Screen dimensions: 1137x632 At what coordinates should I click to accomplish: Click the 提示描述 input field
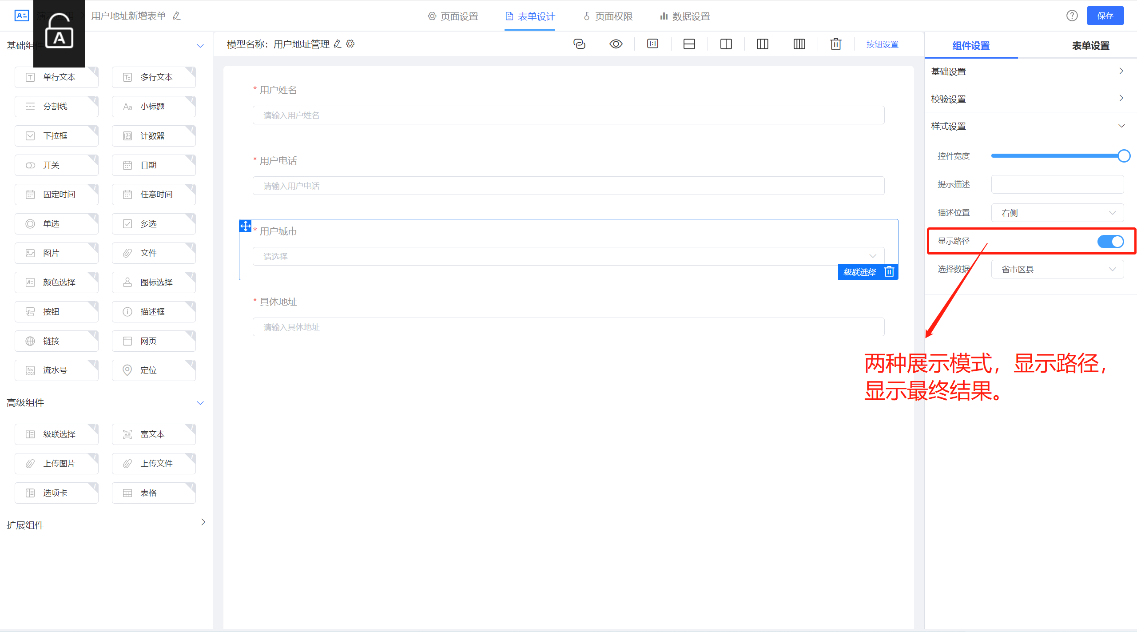tap(1057, 184)
